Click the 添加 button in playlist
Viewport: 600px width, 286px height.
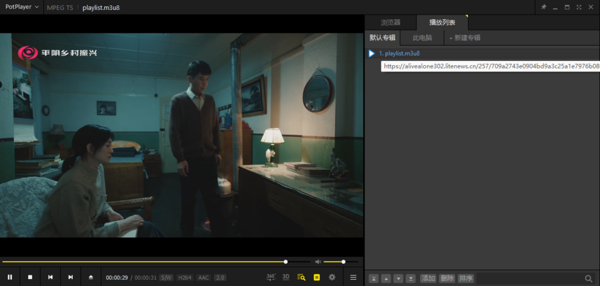point(428,278)
